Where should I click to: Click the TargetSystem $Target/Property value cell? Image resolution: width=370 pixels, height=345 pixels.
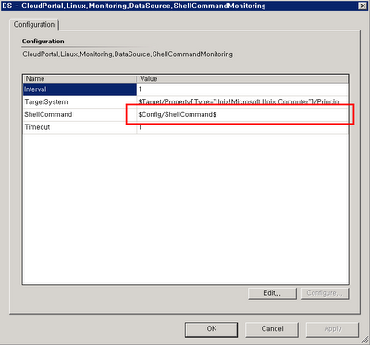[242, 102]
